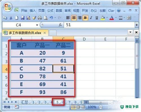Switch to the 汇总 sheet tab
The height and width of the screenshot is (112, 141).
[25, 102]
